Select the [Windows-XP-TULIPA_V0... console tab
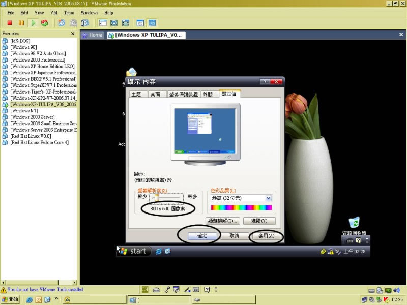This screenshot has width=407, height=305. pos(146,35)
